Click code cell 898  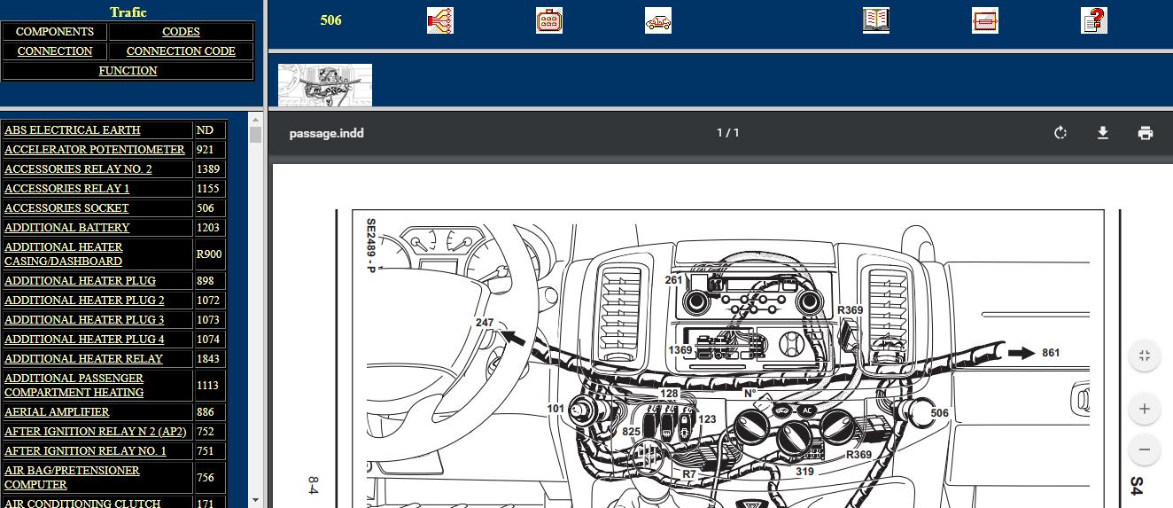pos(210,281)
